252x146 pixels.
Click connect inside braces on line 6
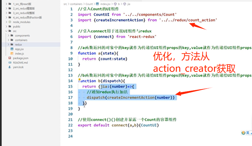(104, 36)
